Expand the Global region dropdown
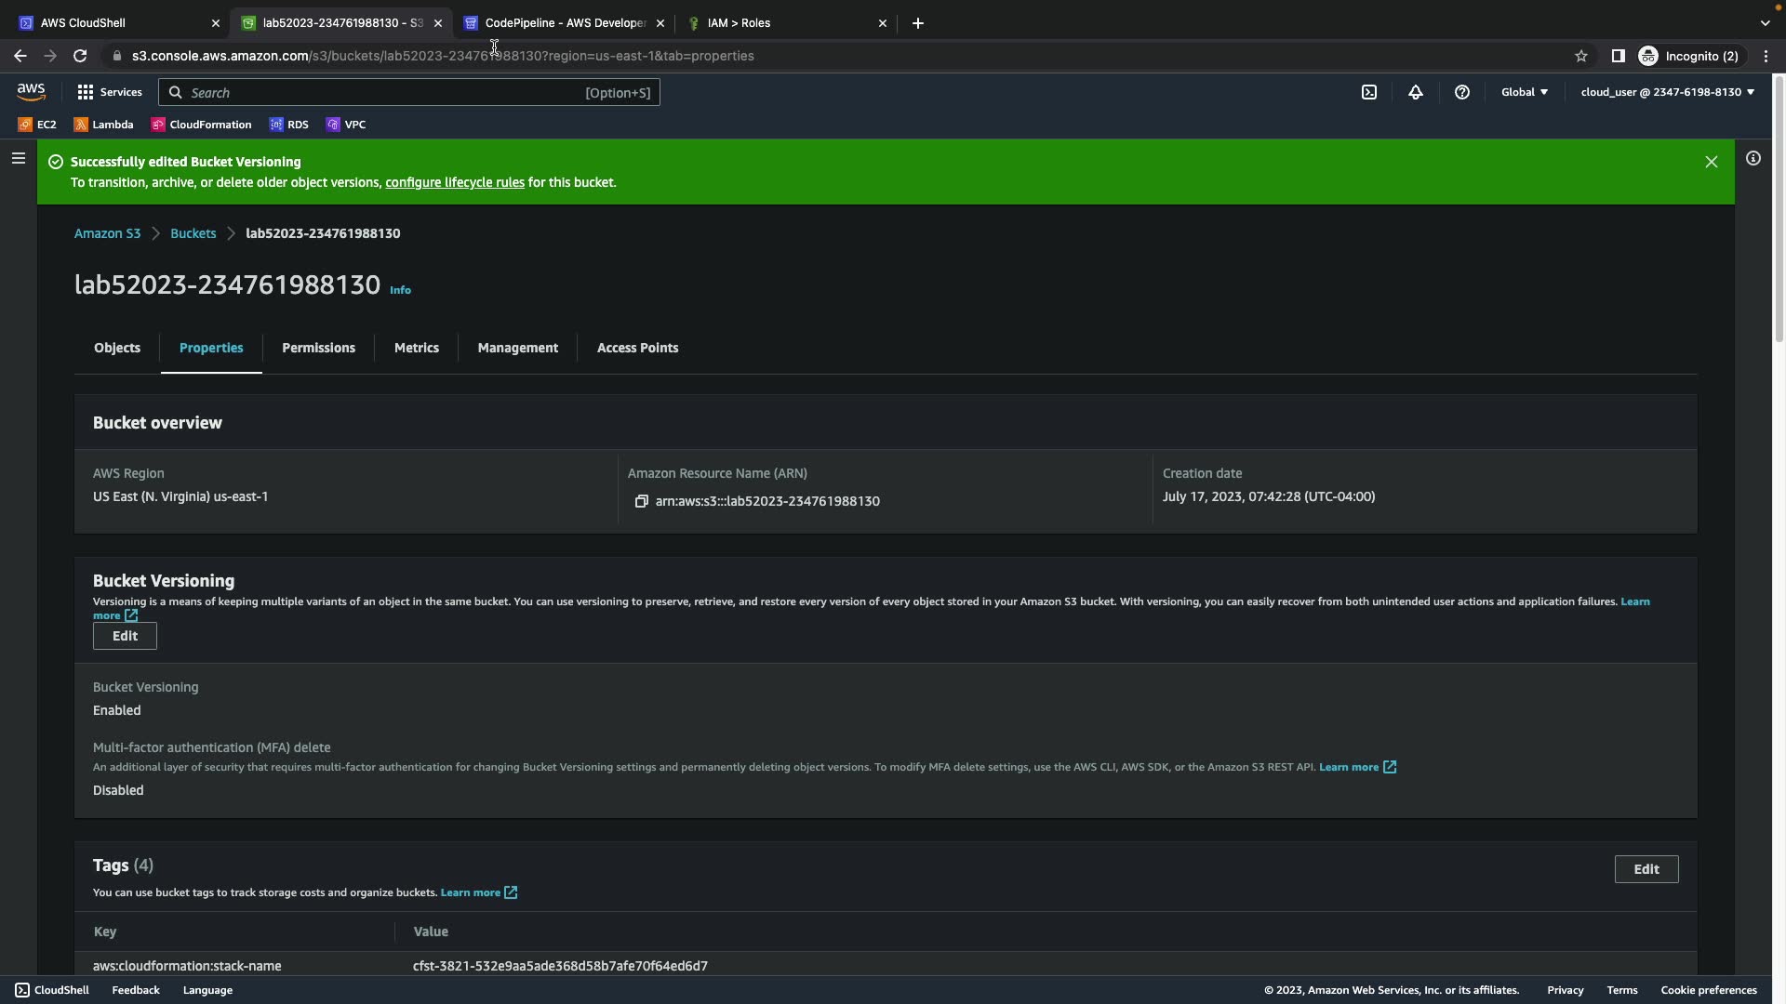 click(x=1524, y=92)
